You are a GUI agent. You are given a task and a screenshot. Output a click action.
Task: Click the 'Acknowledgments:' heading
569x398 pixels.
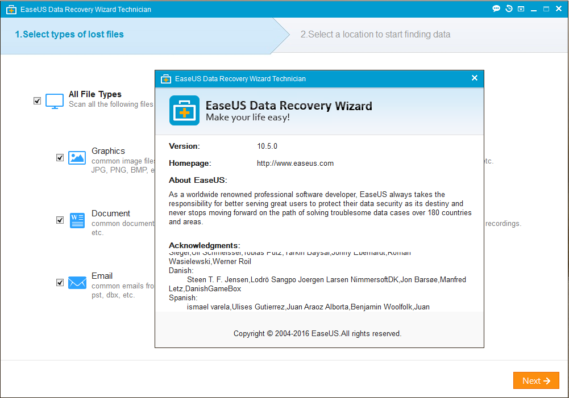[204, 245]
